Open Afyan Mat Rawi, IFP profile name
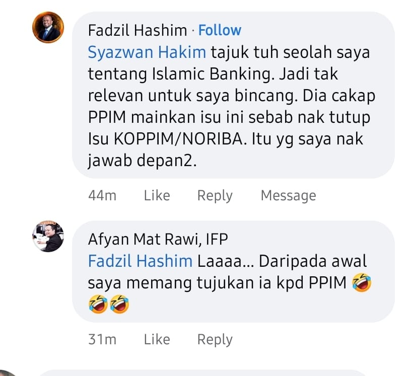 click(x=158, y=239)
